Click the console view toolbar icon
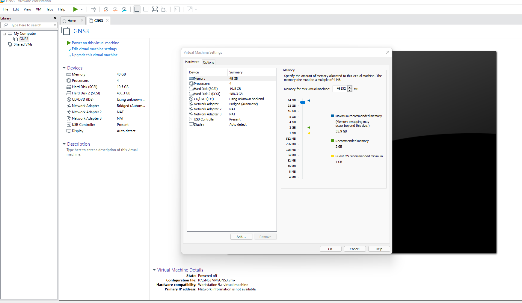Screen dimensions: 522x303 click(177, 9)
